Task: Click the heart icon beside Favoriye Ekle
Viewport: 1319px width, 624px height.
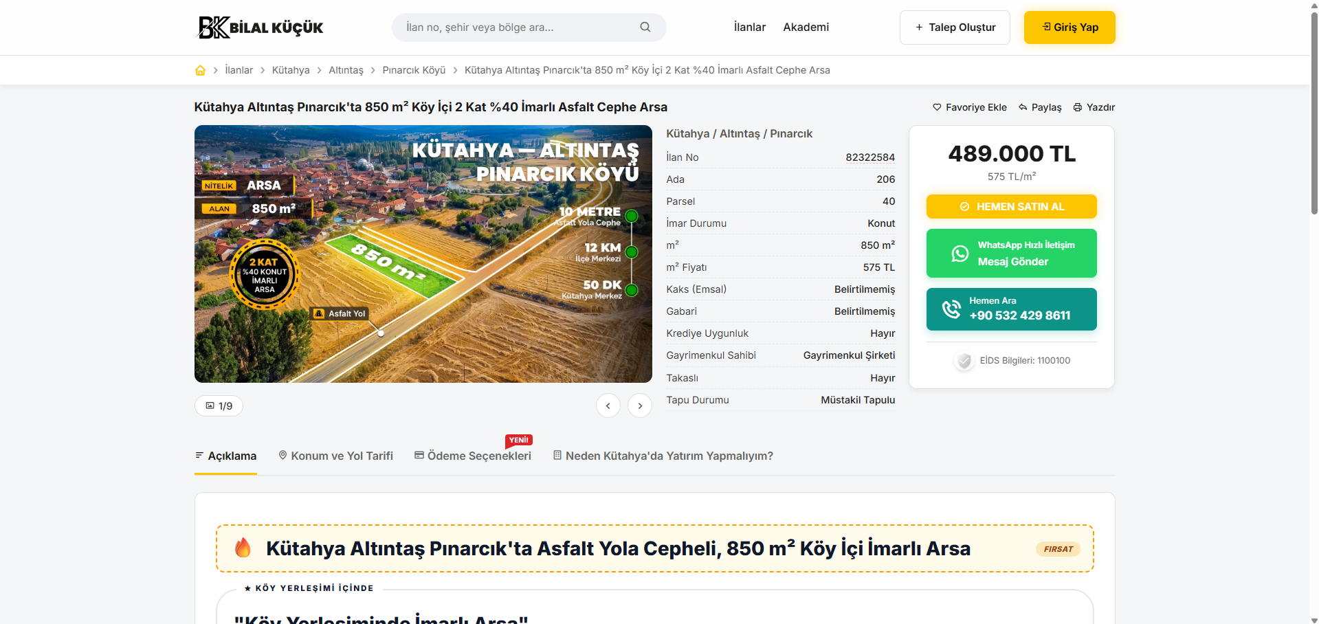Action: 937,107
